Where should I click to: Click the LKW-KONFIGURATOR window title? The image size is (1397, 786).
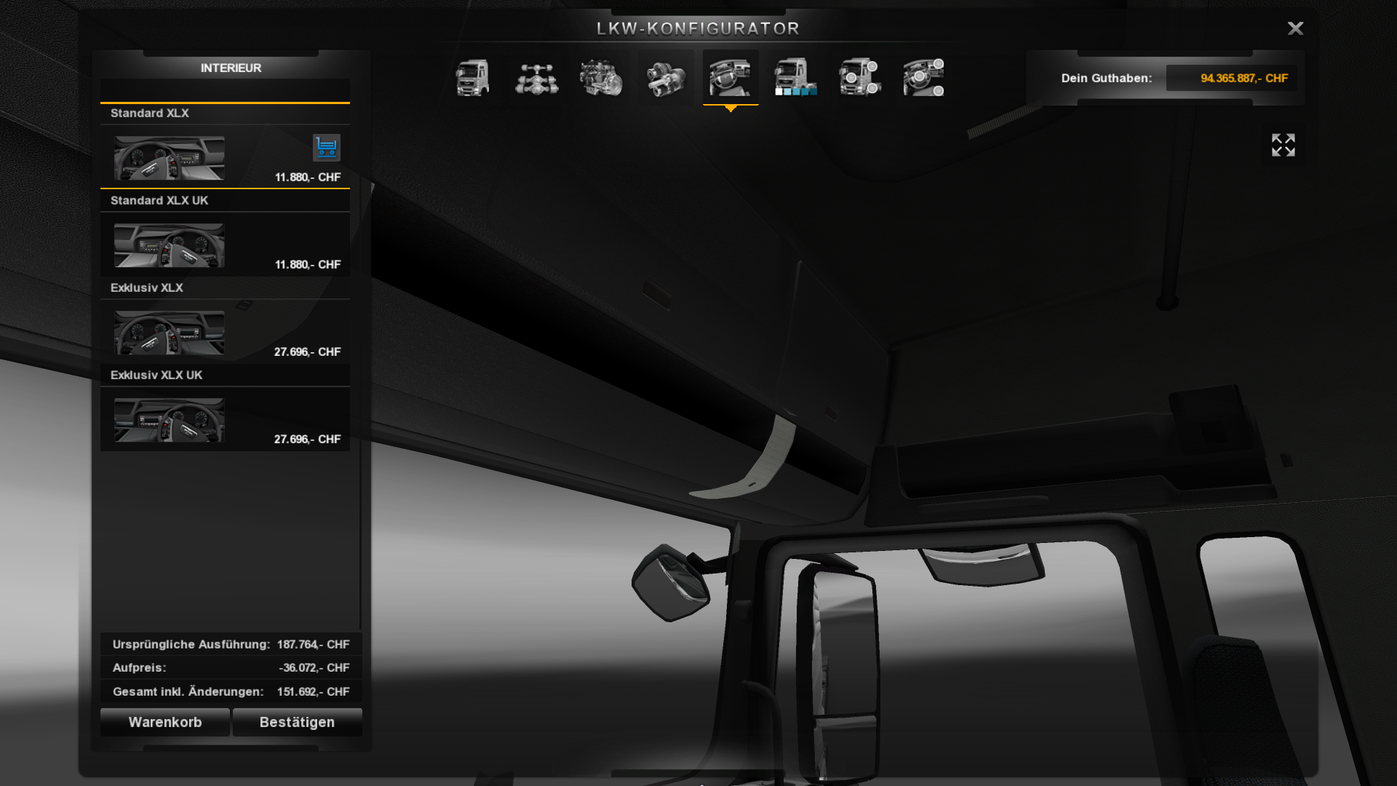[698, 28]
